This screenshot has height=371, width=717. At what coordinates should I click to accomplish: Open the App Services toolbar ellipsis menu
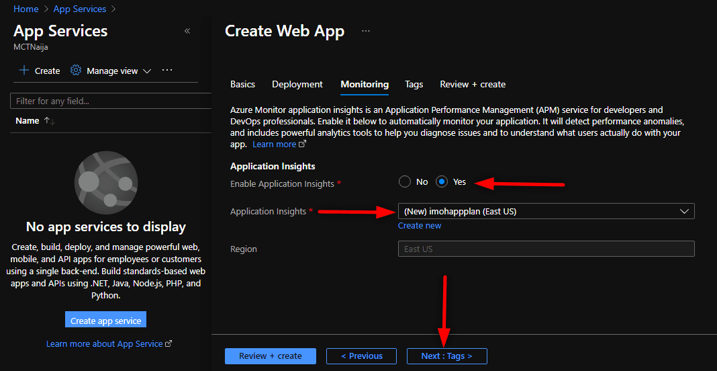pos(167,71)
